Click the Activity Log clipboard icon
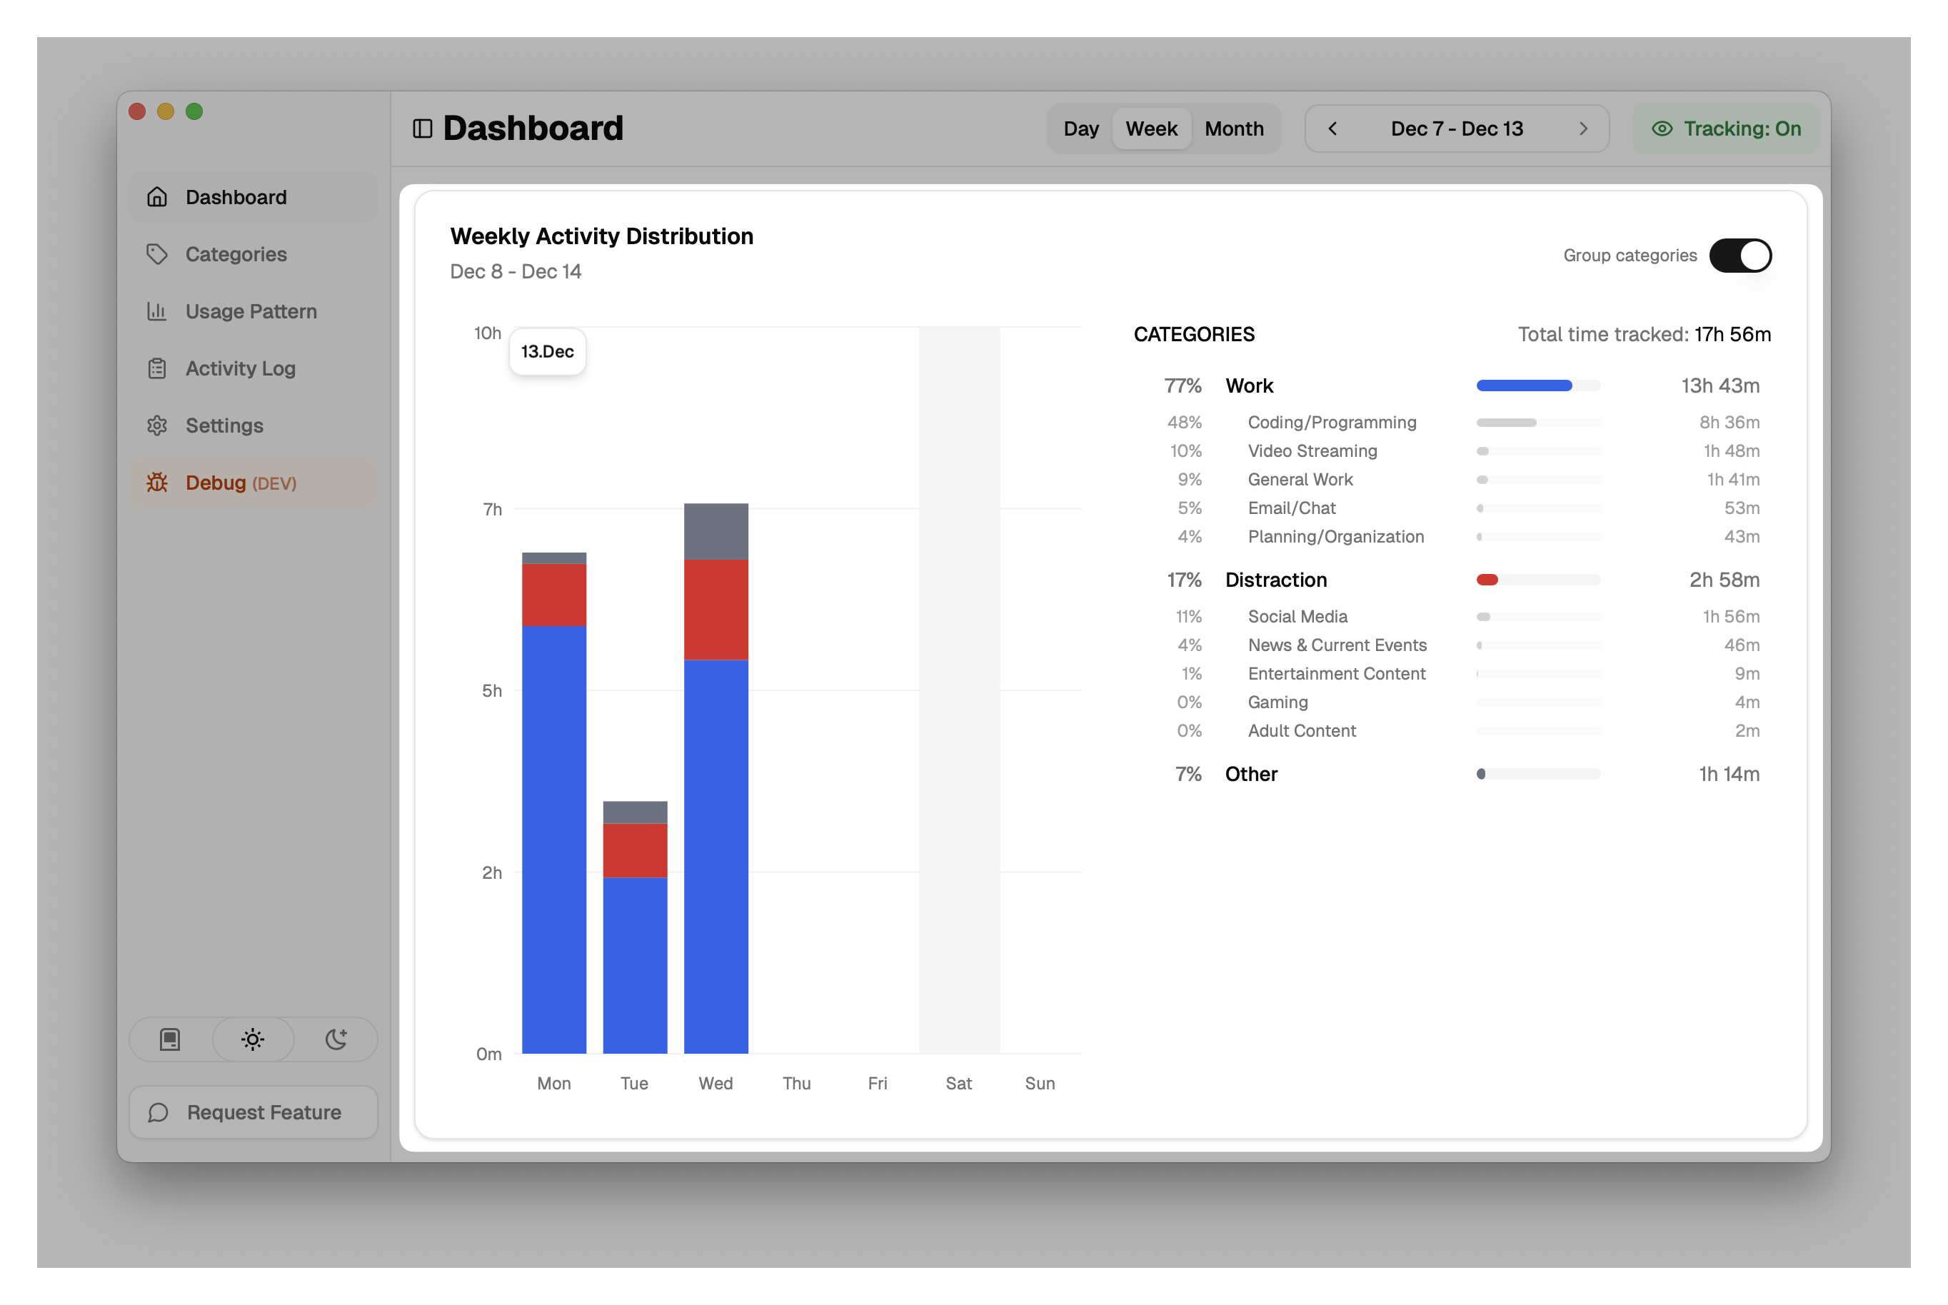Image resolution: width=1948 pixels, height=1305 pixels. (x=157, y=368)
